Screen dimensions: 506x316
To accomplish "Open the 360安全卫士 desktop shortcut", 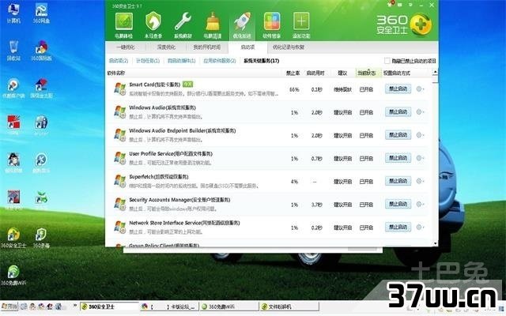I will (x=13, y=238).
